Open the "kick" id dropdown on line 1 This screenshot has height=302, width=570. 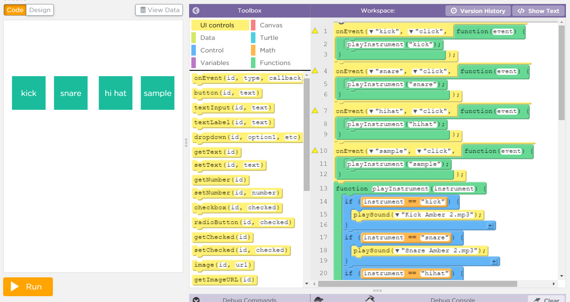(x=371, y=31)
